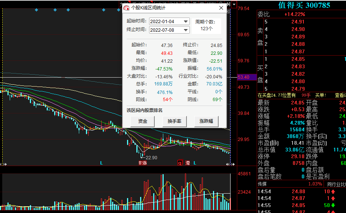Viewport: 346px width, 213px height.
Task: Select buy level 5 price 24.79
Action: click(x=298, y=89)
